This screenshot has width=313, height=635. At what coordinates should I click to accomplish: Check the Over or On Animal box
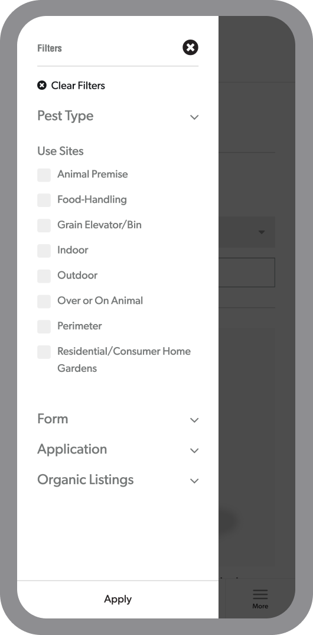pyautogui.click(x=44, y=302)
